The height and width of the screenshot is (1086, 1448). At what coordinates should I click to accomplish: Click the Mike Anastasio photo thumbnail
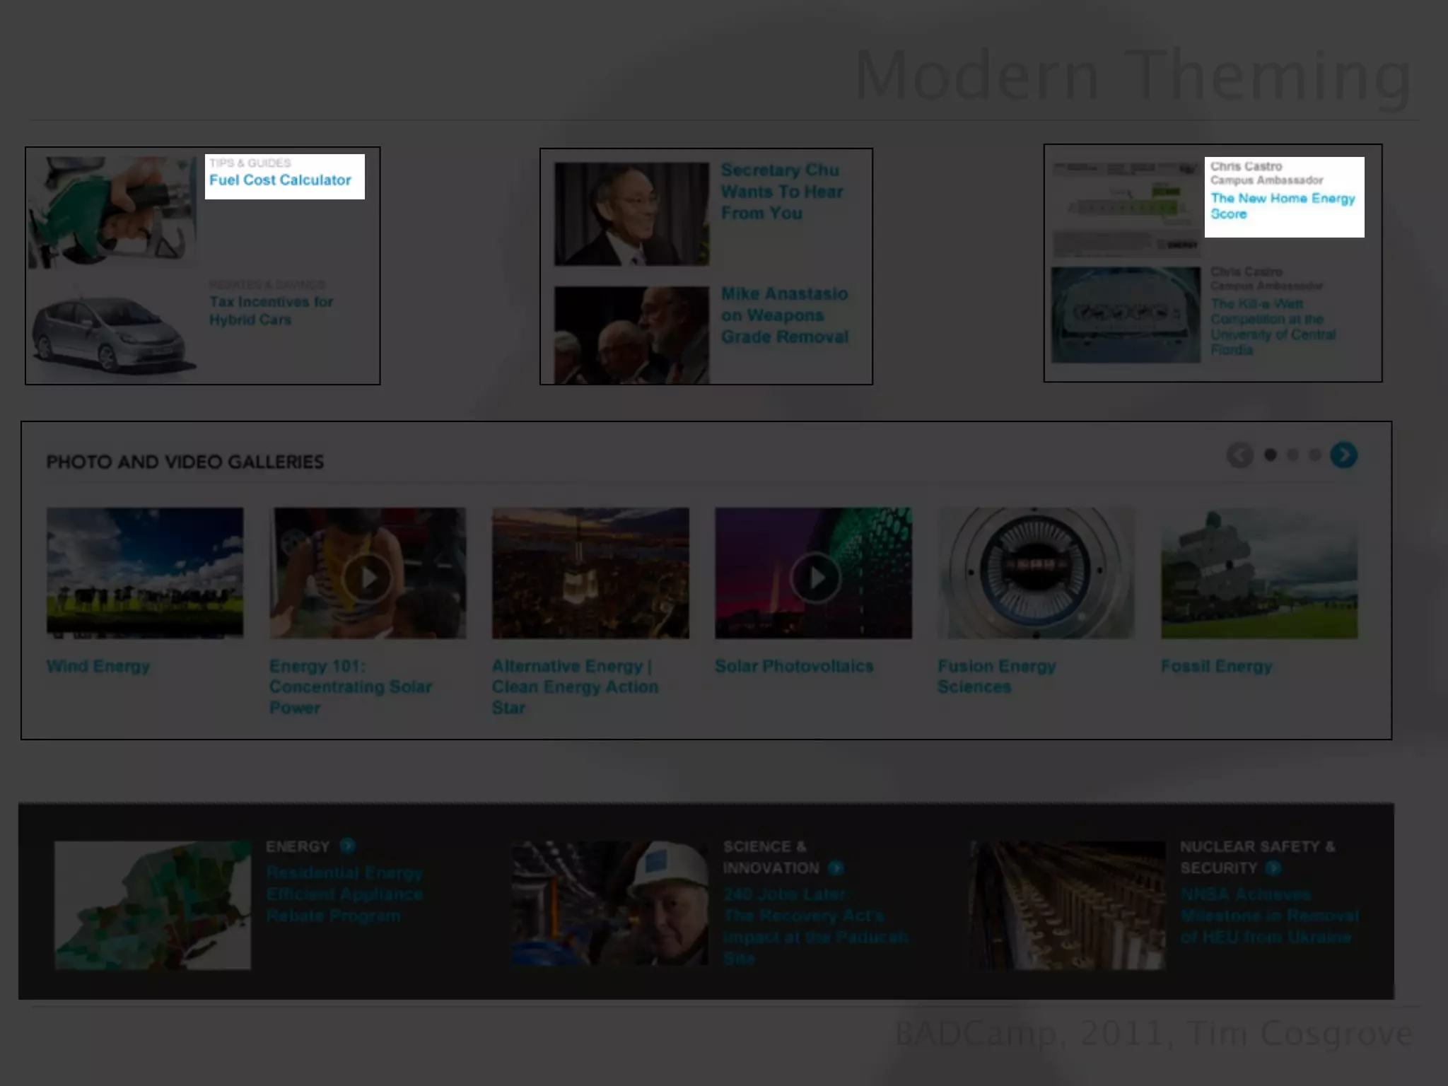point(631,335)
